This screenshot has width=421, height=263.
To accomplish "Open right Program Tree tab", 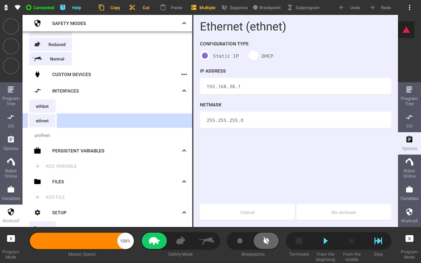I will click(409, 96).
